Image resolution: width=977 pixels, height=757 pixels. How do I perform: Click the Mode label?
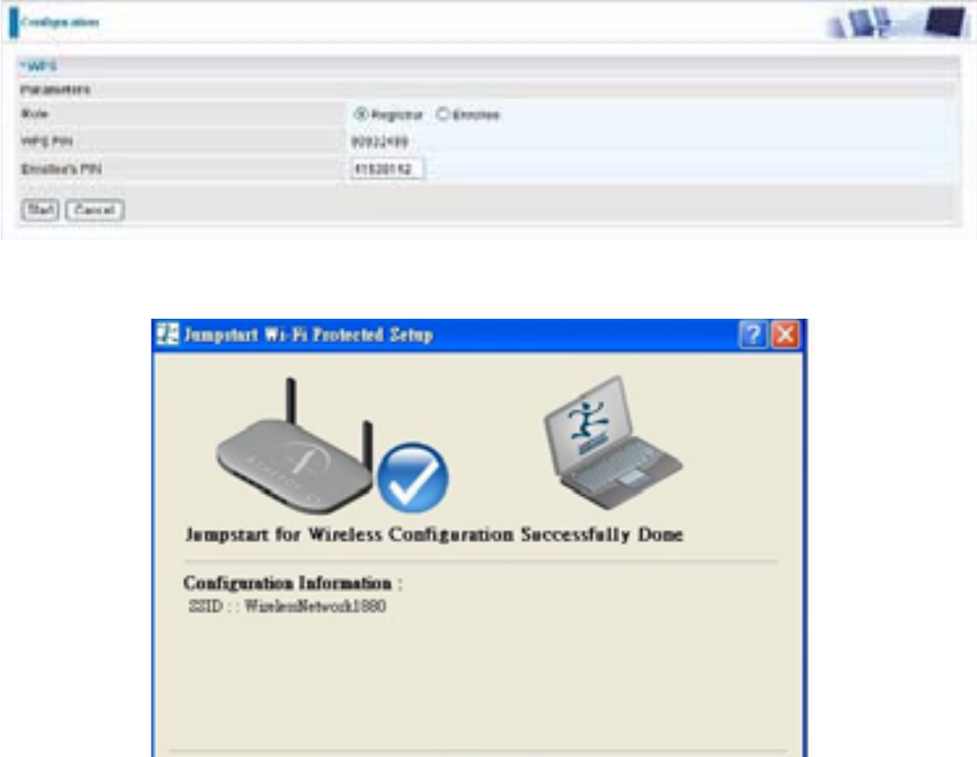point(35,114)
